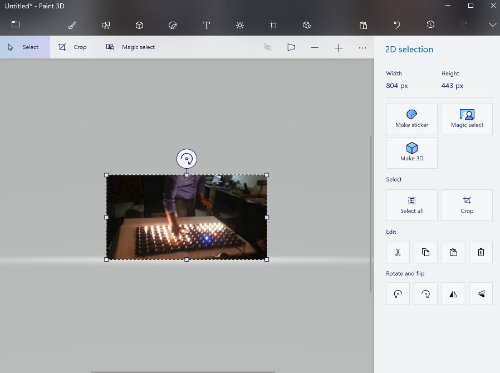Click the Make 3D button
Screen dimensions: 500x373
pos(411,153)
